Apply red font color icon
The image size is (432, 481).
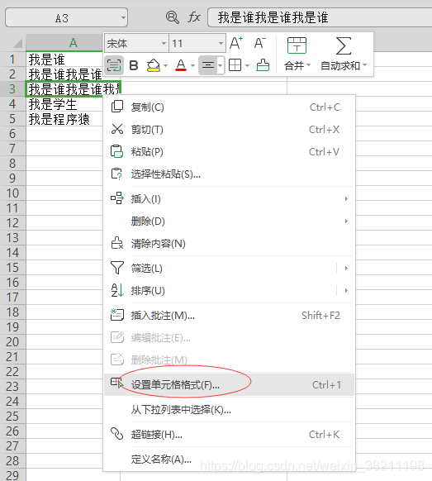tap(181, 65)
